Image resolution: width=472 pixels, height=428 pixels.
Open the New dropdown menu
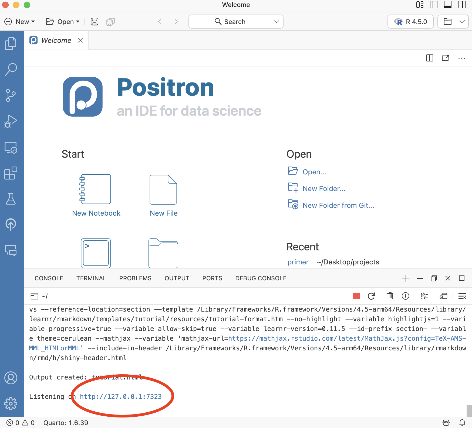click(x=20, y=22)
